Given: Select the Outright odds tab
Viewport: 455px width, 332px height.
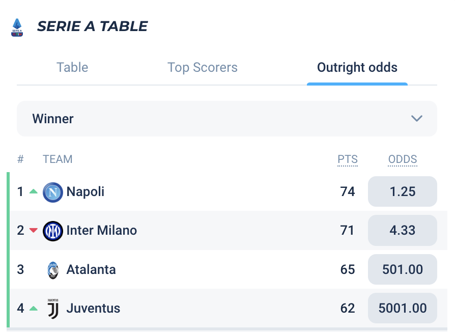Looking at the screenshot, I should [x=357, y=67].
